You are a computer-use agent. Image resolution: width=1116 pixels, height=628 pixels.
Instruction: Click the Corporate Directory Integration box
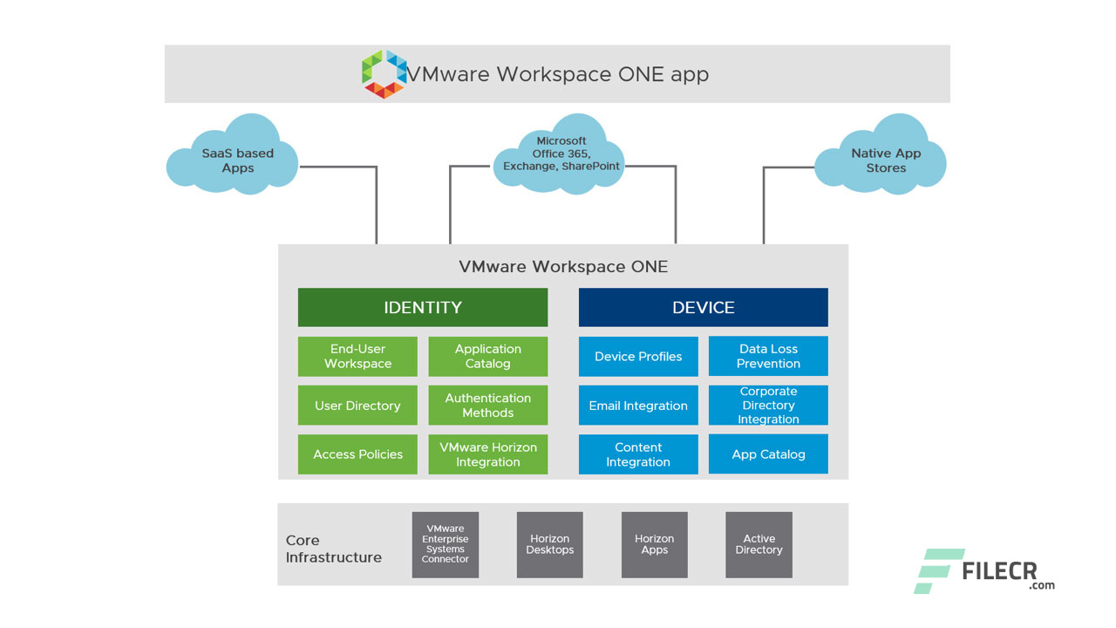(768, 406)
